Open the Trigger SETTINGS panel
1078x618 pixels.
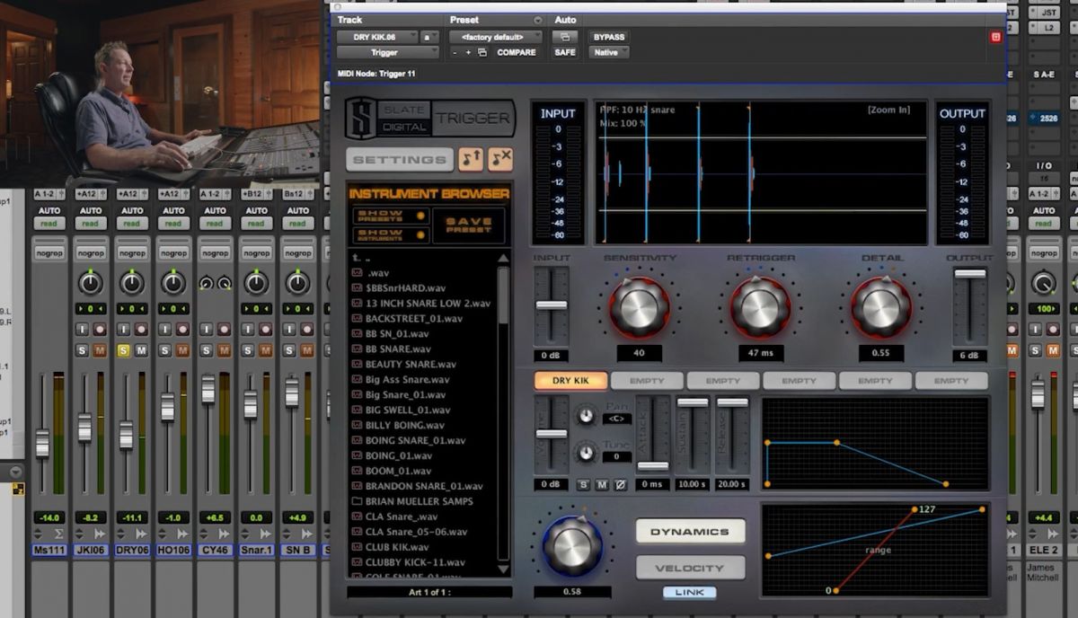click(398, 159)
